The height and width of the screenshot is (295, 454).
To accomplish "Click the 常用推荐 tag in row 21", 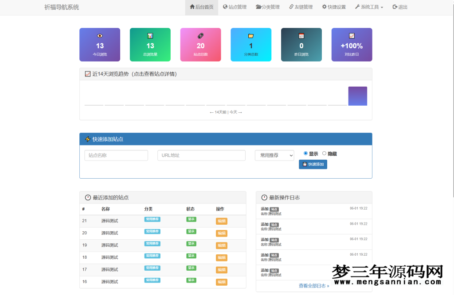I will click(153, 219).
